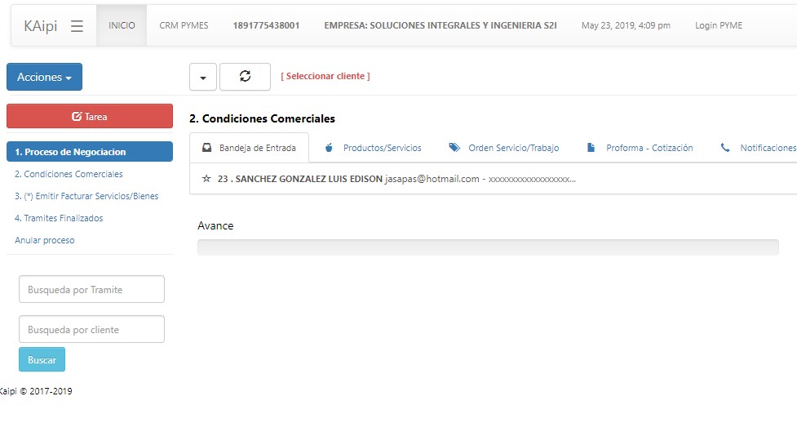This screenshot has width=797, height=423.
Task: Open 3. (*) Emitir Facturar Servicios/Bienes
Action: [x=86, y=196]
